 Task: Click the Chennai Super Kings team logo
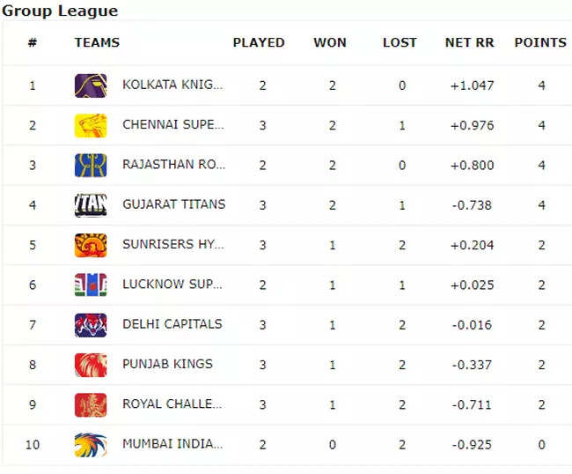(91, 125)
